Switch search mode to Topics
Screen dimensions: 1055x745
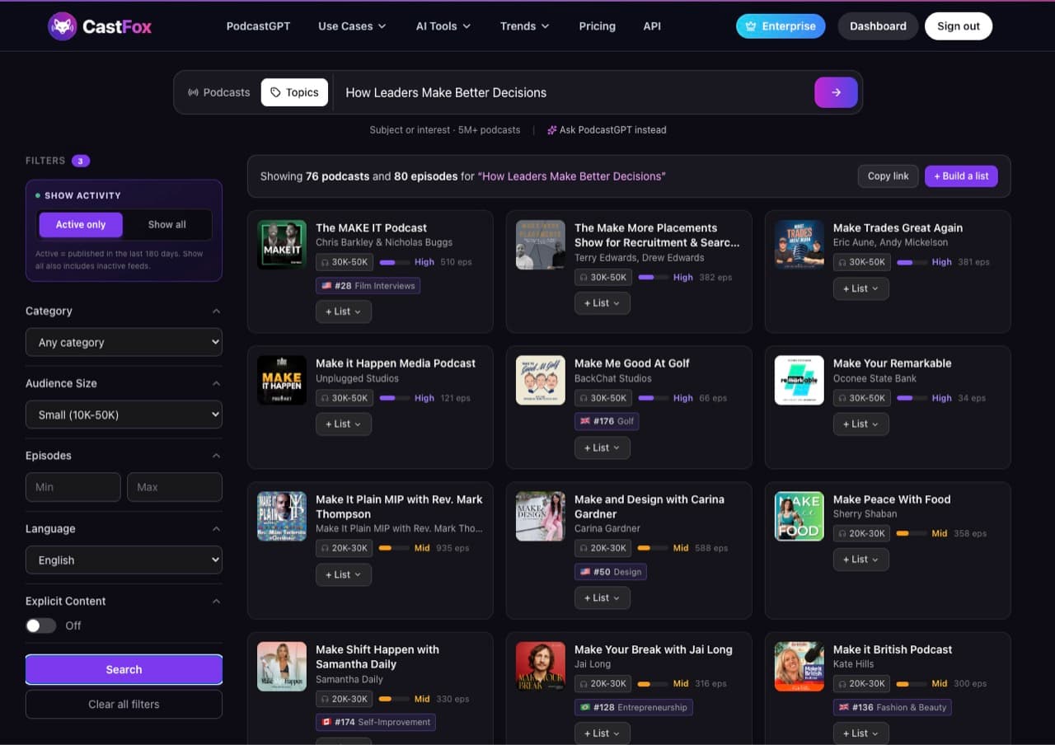pos(294,92)
